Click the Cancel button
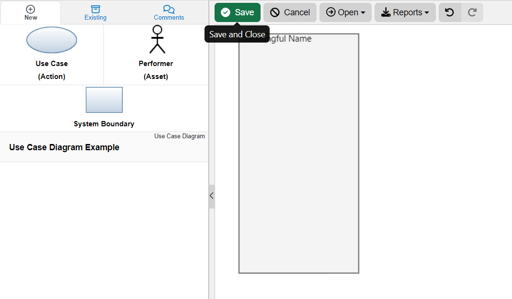 click(290, 12)
